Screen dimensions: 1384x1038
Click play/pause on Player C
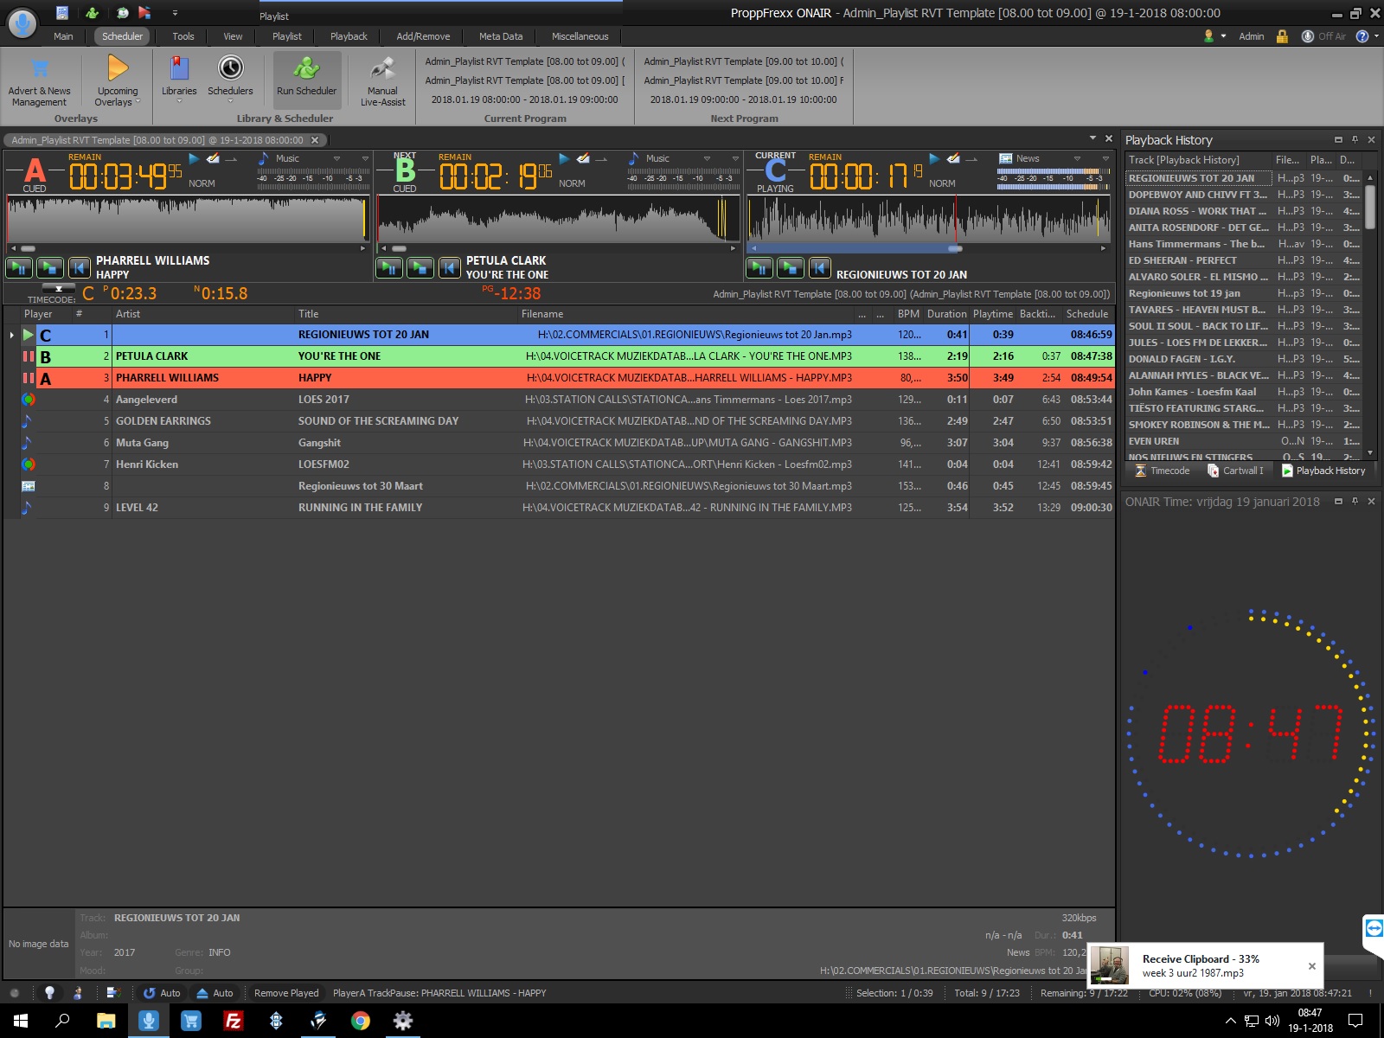click(x=759, y=268)
